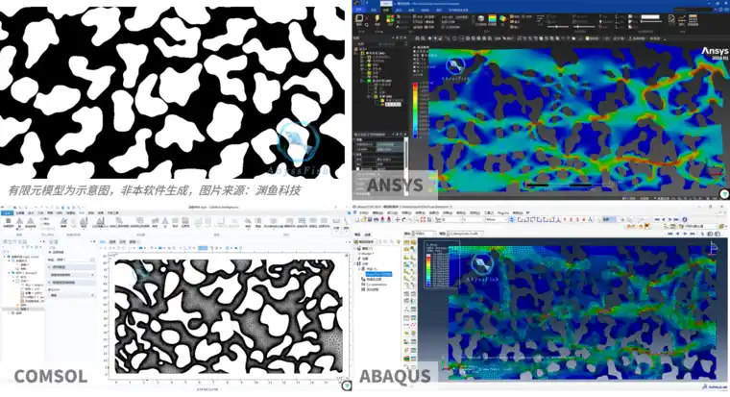Click the search box in ANSYS title bar
Viewport: 730px width, 397px height.
tap(693, 10)
